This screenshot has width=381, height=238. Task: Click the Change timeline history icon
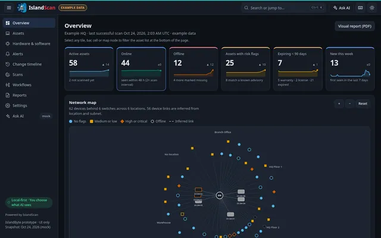click(x=8, y=64)
